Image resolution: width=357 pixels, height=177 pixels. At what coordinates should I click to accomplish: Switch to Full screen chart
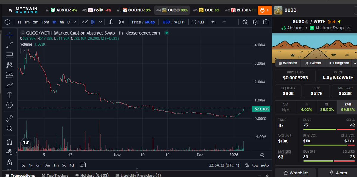198,22
